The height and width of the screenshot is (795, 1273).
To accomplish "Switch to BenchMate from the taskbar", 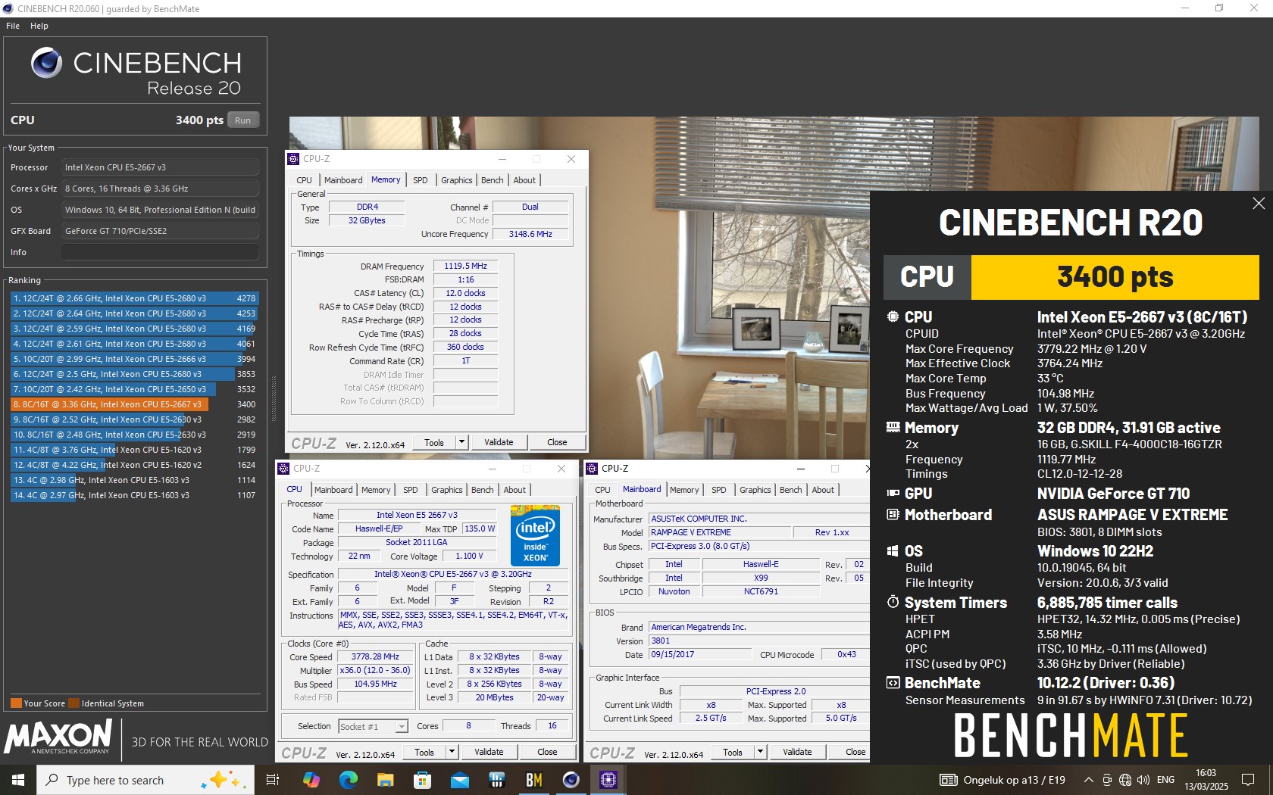I will pyautogui.click(x=533, y=780).
